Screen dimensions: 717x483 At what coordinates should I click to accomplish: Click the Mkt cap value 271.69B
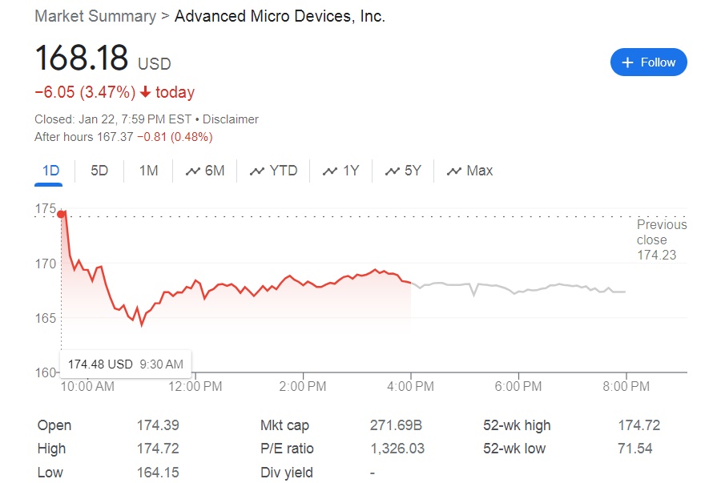click(395, 425)
